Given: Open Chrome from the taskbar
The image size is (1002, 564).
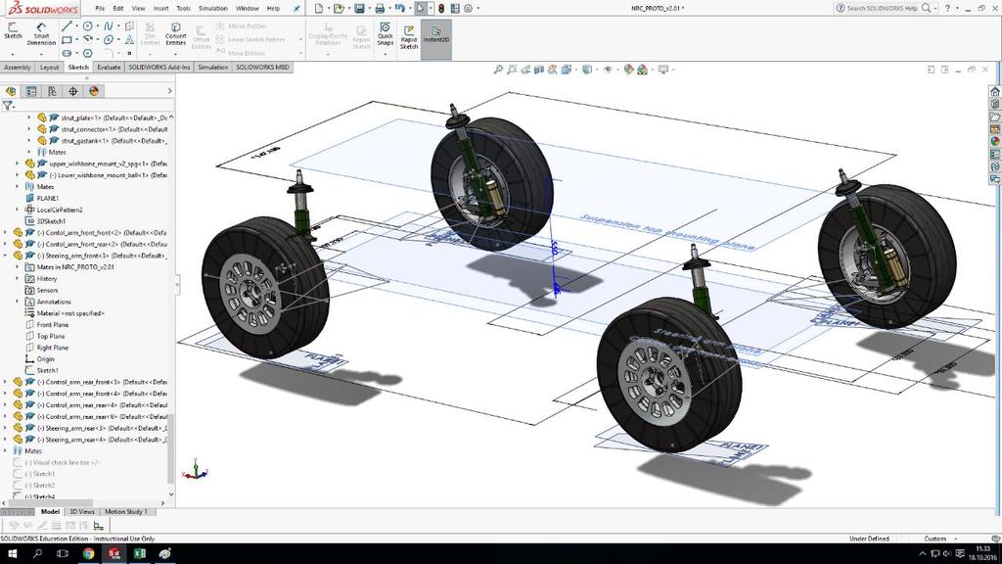Looking at the screenshot, I should tap(88, 554).
